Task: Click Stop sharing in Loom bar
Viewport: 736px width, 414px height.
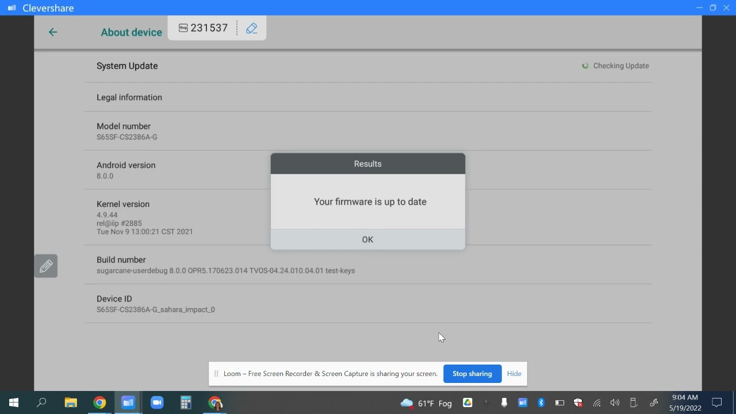Action: (472, 374)
